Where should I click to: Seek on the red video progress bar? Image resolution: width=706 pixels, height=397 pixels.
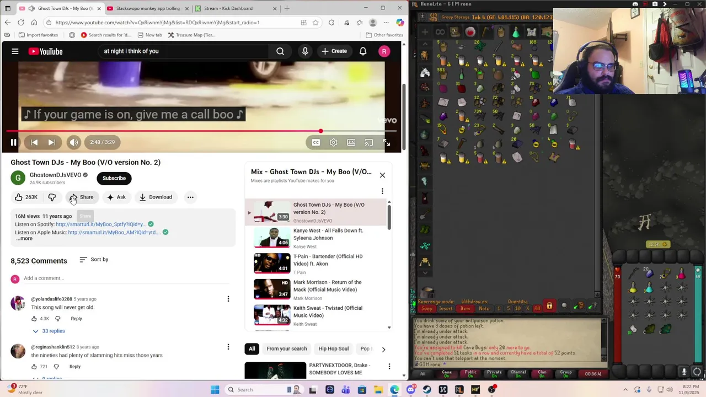(x=202, y=131)
